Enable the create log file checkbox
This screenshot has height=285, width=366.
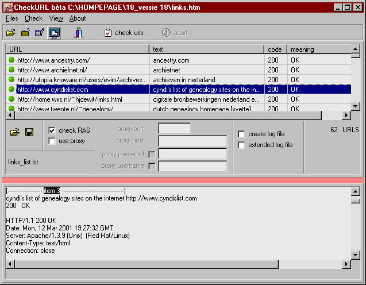click(x=241, y=134)
